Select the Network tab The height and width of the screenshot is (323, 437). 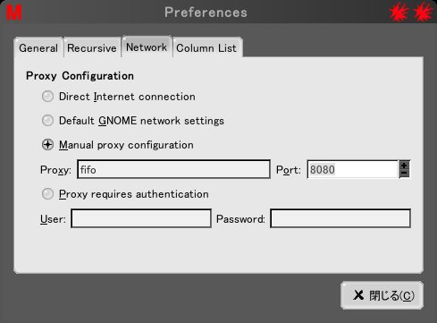coord(147,47)
